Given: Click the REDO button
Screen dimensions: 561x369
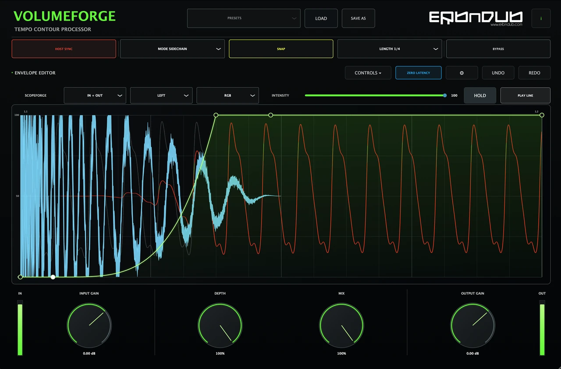Looking at the screenshot, I should point(534,73).
